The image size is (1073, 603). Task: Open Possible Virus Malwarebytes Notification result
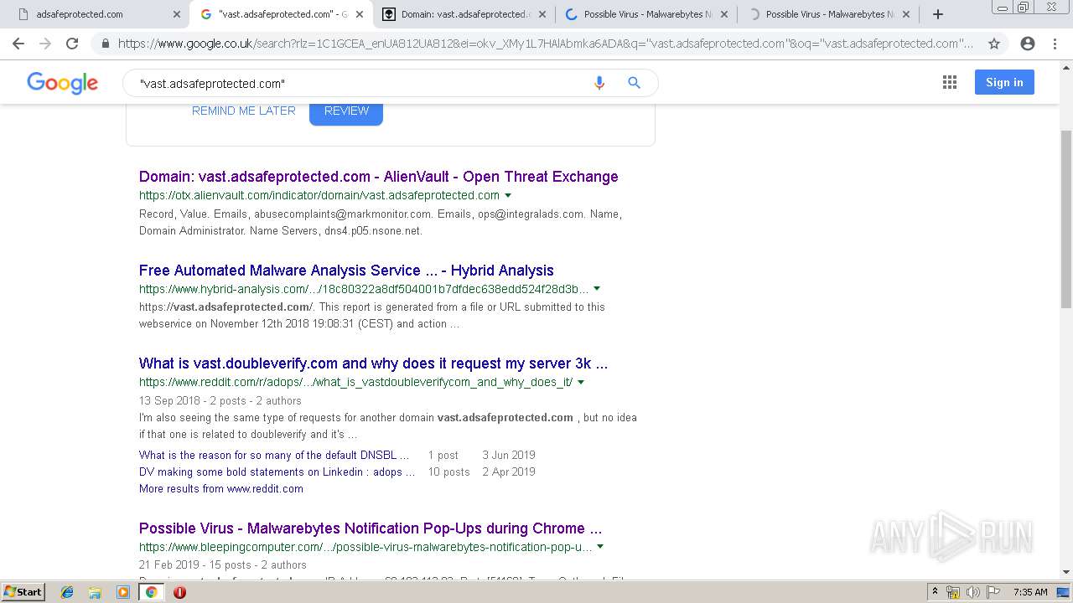click(371, 528)
